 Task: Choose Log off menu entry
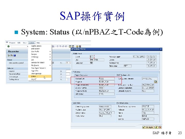(x=40, y=79)
